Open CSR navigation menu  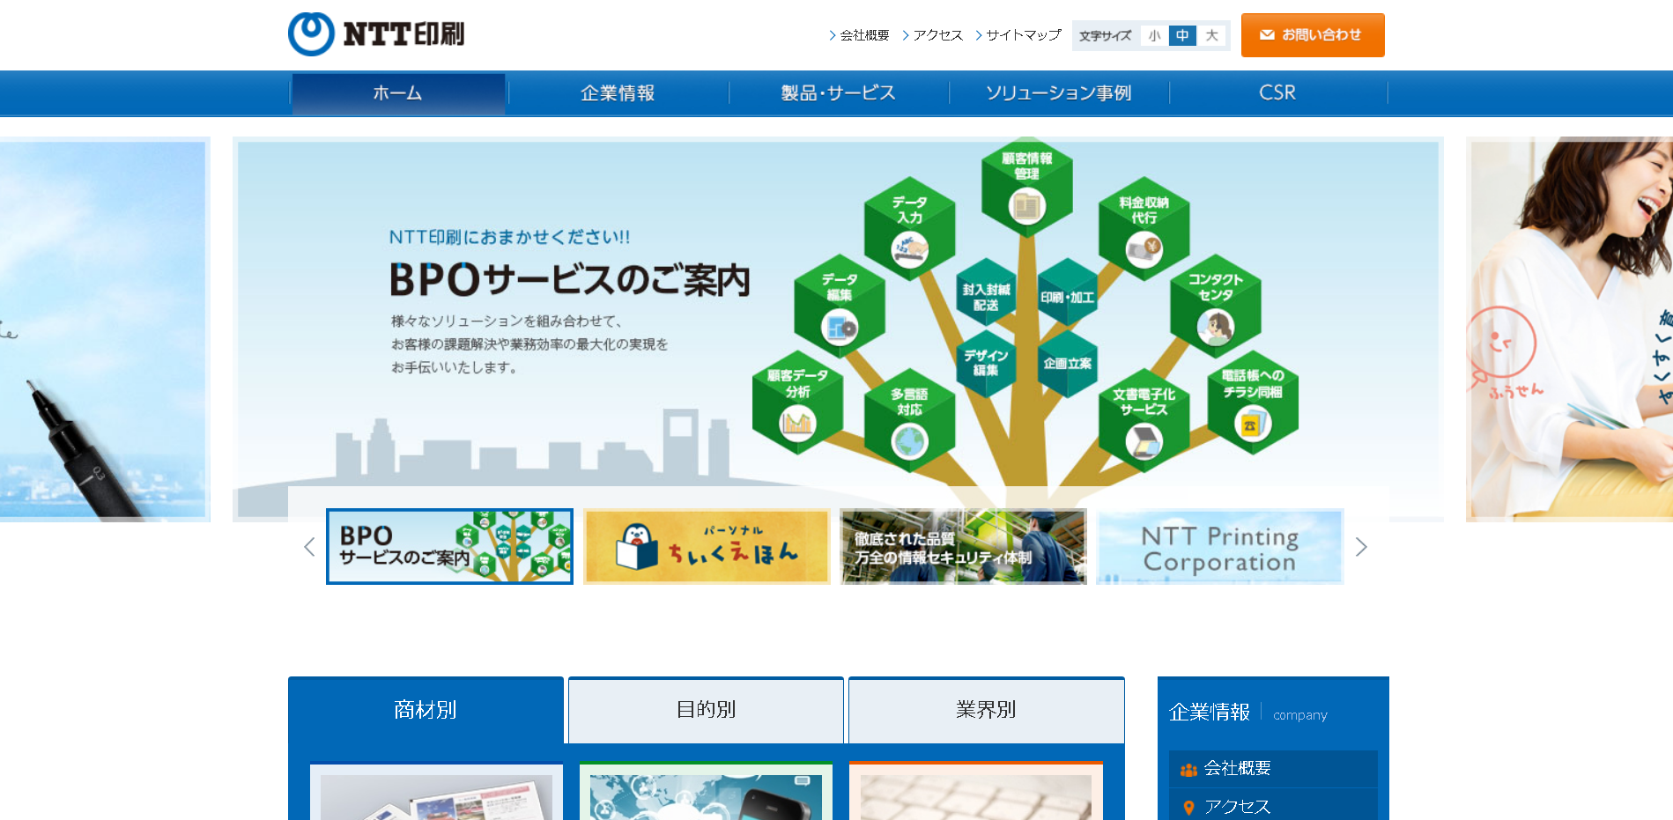click(x=1277, y=92)
